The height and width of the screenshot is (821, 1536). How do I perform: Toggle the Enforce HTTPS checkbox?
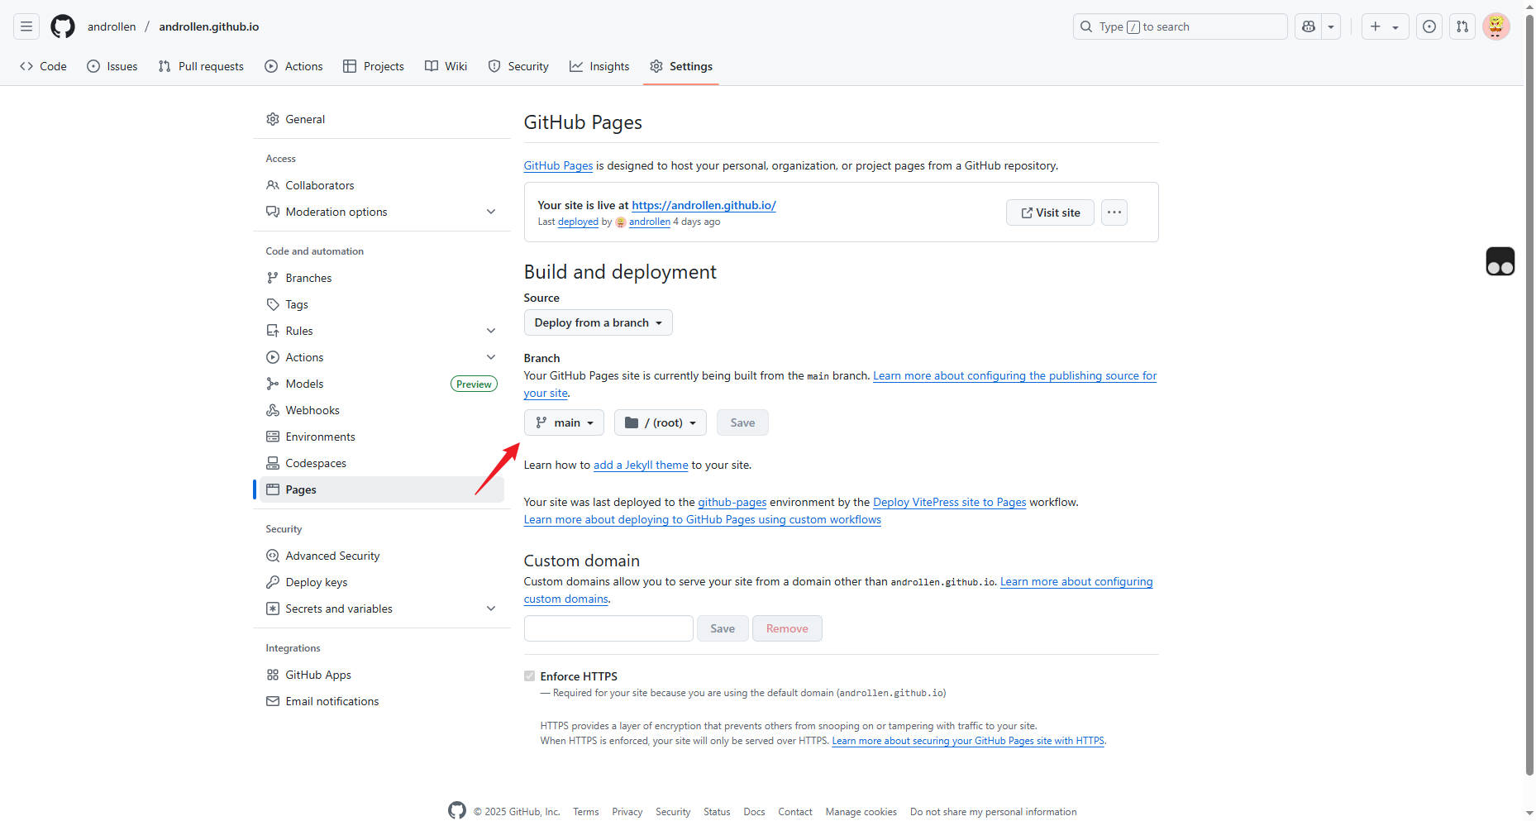tap(529, 676)
